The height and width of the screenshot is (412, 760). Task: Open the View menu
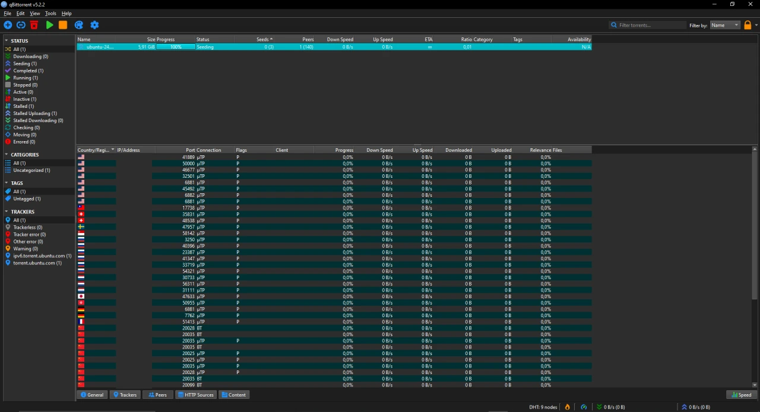(35, 13)
